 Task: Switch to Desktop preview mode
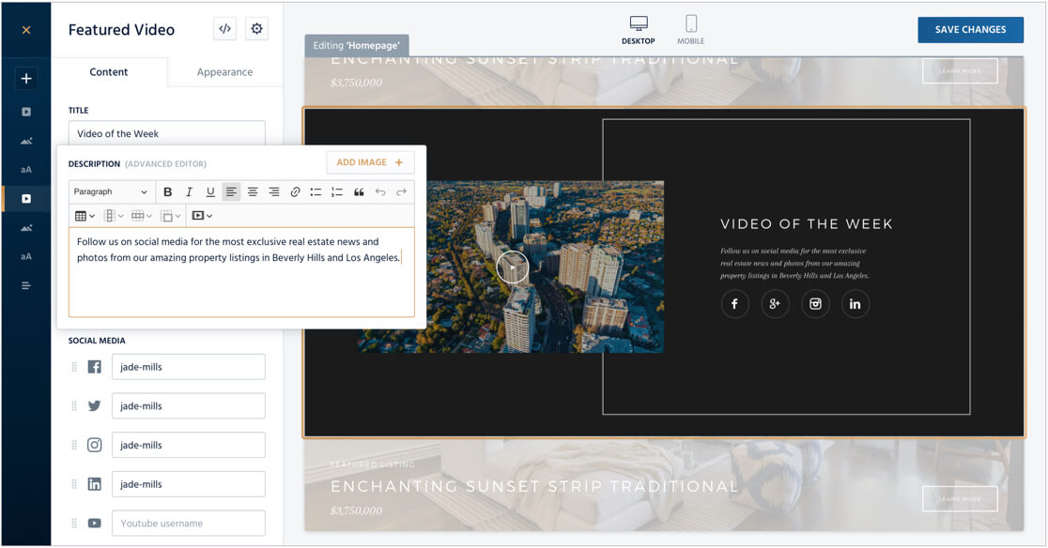click(639, 31)
